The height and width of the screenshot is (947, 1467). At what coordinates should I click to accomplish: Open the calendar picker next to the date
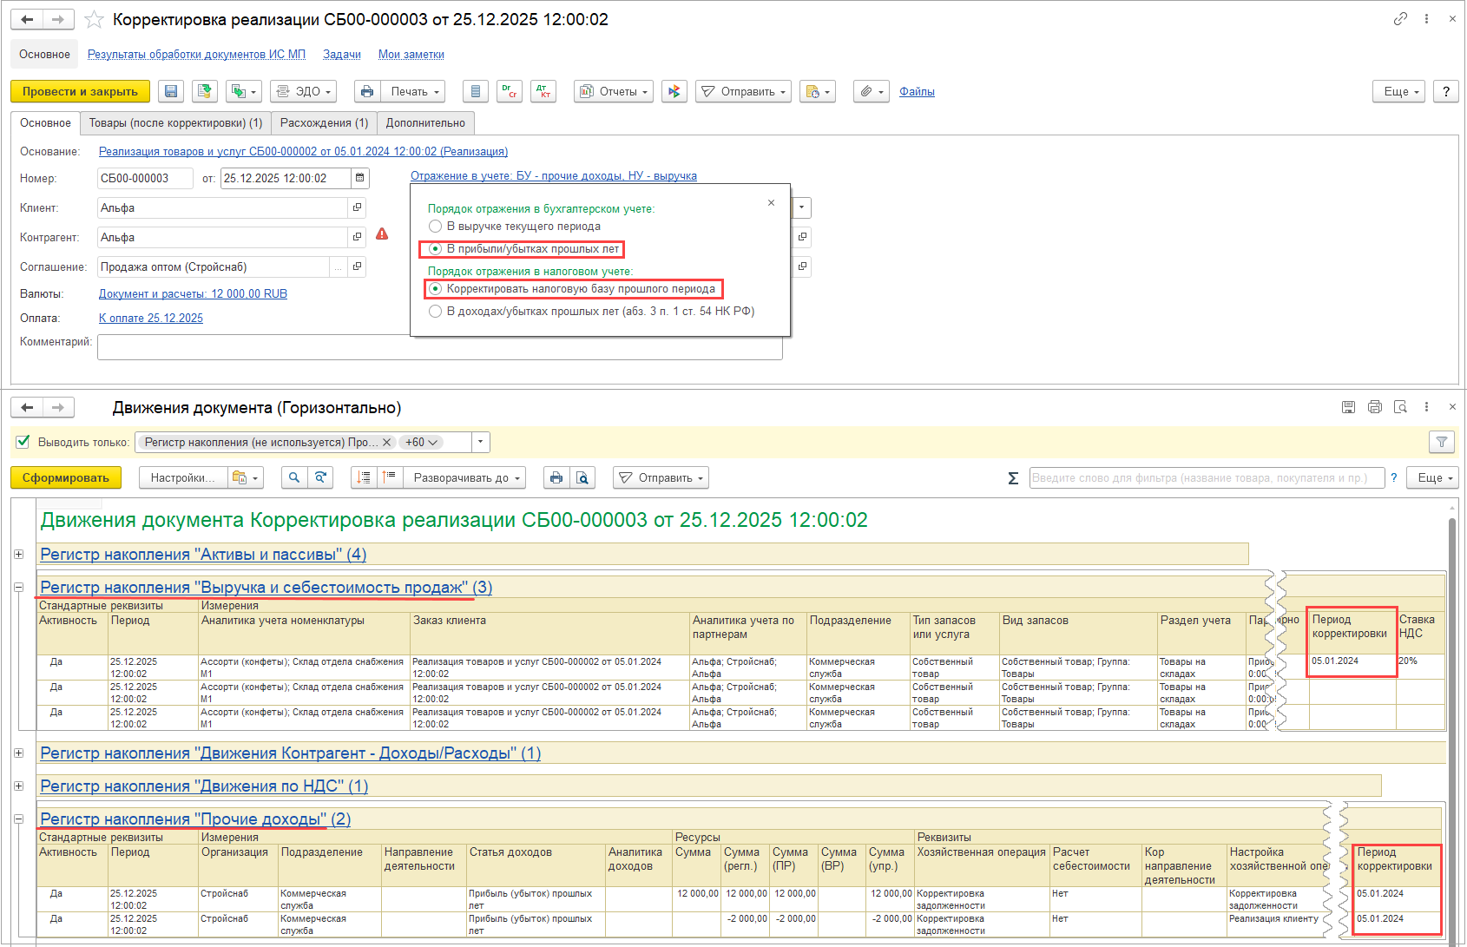pyautogui.click(x=359, y=178)
